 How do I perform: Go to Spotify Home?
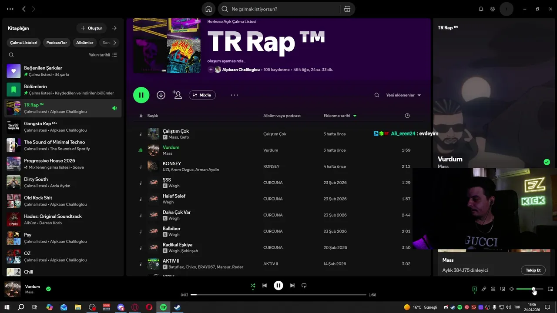[x=208, y=9]
